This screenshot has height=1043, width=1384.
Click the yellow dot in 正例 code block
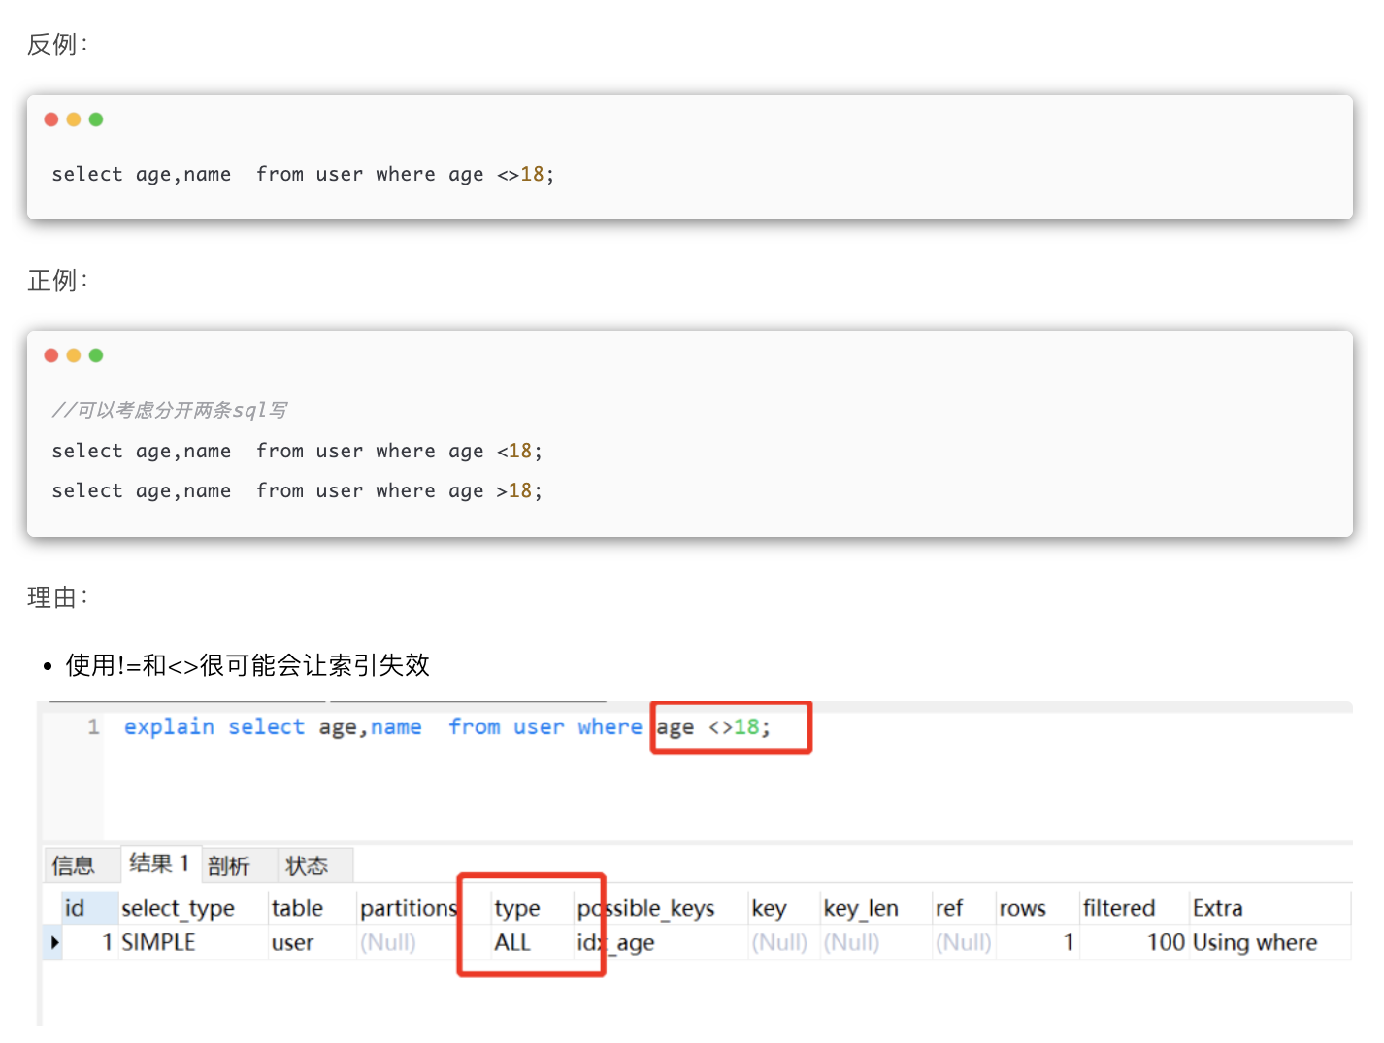coord(74,355)
